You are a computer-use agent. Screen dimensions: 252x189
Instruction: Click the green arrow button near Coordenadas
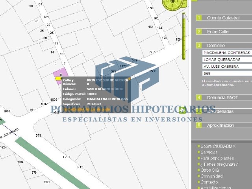tap(182, 111)
